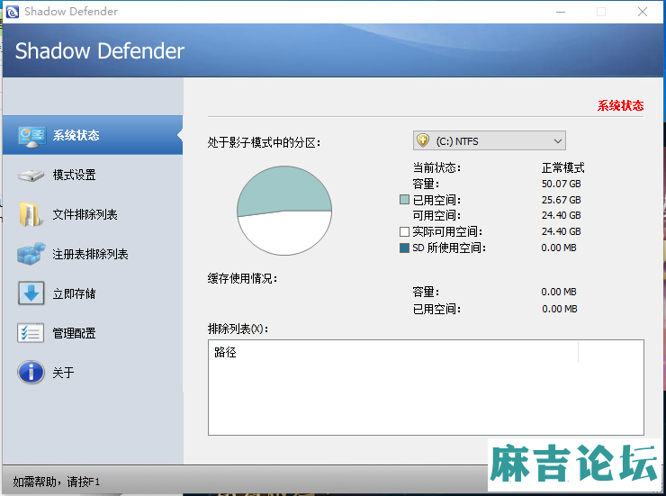Click the 正常模式 status value
Screen dimensions: 666x496
point(562,167)
